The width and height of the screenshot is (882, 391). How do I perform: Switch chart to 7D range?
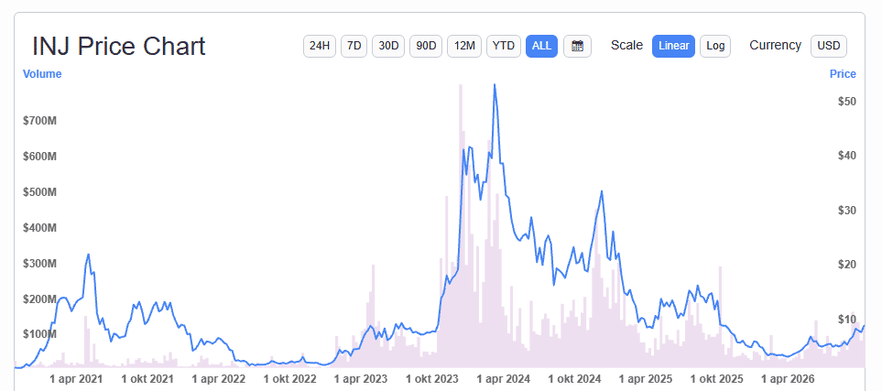point(354,46)
